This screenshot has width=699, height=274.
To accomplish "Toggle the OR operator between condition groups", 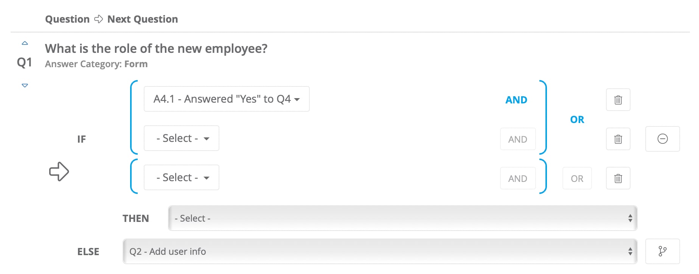I will pyautogui.click(x=577, y=119).
